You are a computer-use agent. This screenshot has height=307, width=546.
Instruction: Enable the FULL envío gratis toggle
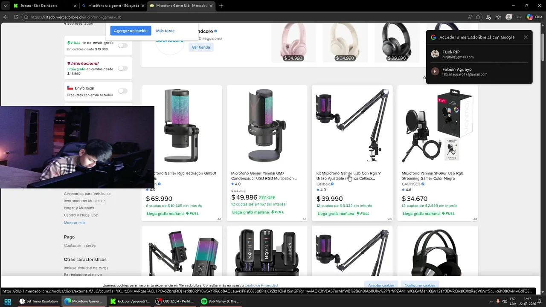click(x=123, y=45)
